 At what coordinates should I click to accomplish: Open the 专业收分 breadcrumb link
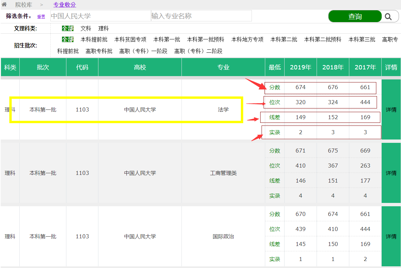(x=65, y=5)
